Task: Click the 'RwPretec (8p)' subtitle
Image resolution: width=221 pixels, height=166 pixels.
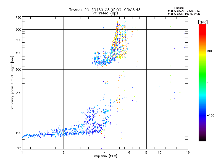Action: [105, 13]
